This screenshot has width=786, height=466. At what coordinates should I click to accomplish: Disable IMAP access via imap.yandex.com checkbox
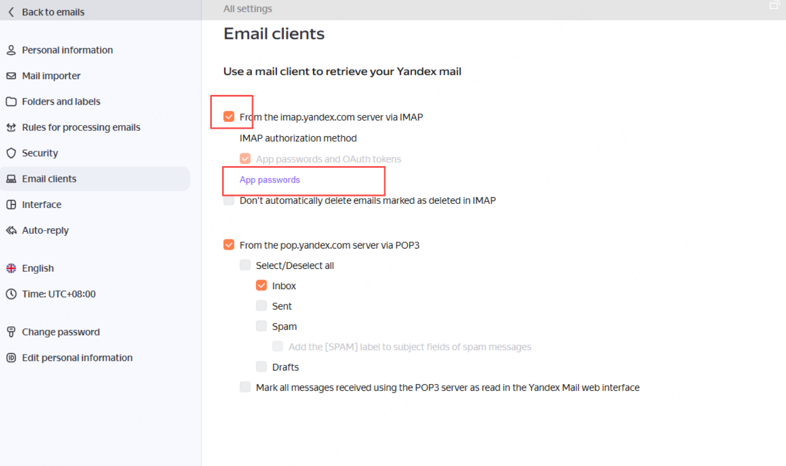pos(229,117)
